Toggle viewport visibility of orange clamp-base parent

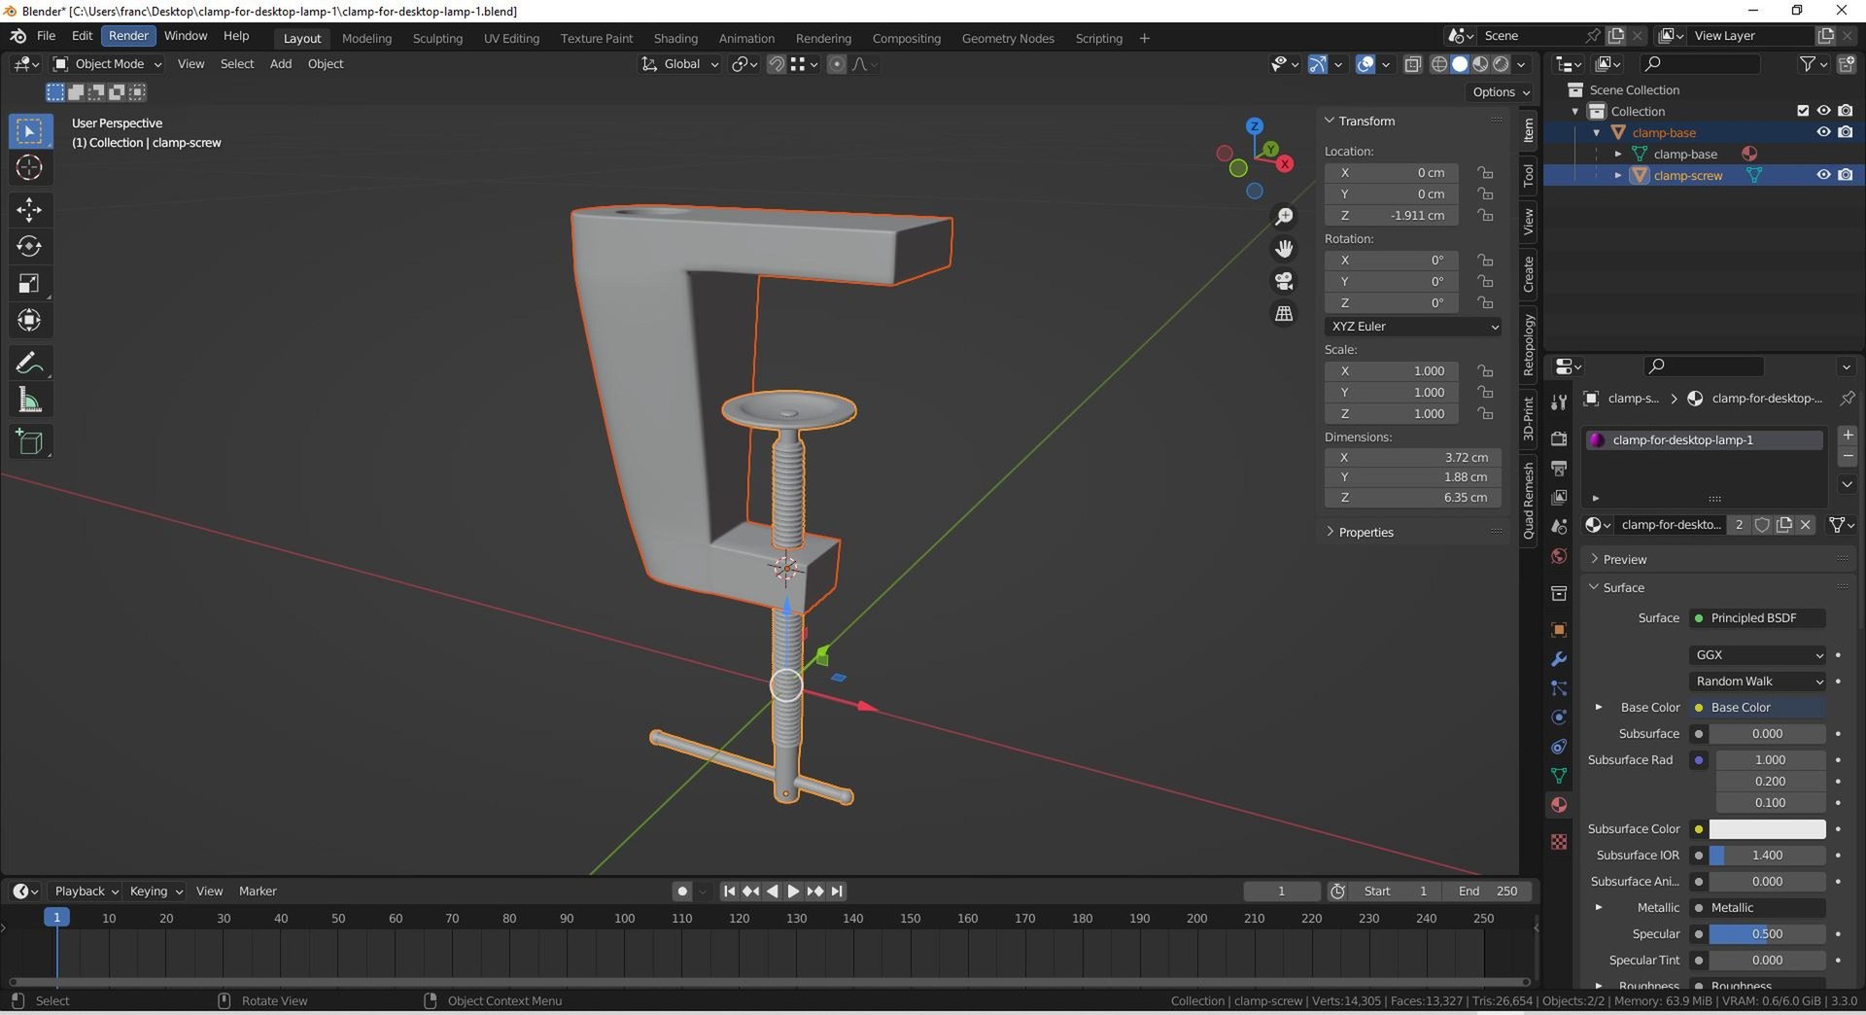(x=1823, y=132)
